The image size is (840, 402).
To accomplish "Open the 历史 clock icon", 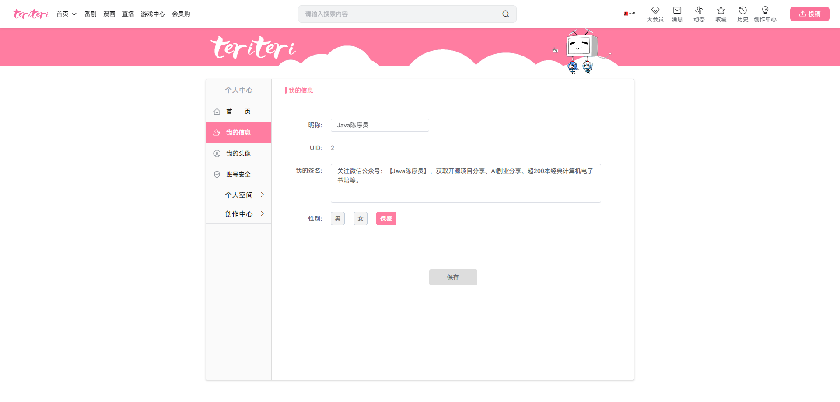I will click(x=742, y=10).
